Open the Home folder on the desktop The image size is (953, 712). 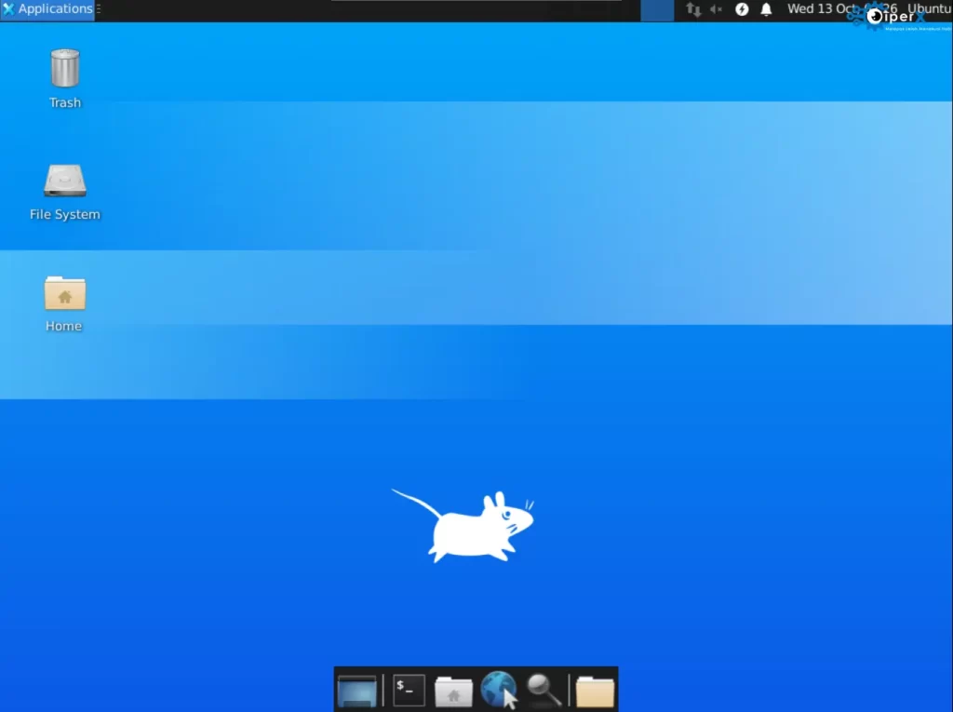pyautogui.click(x=63, y=293)
